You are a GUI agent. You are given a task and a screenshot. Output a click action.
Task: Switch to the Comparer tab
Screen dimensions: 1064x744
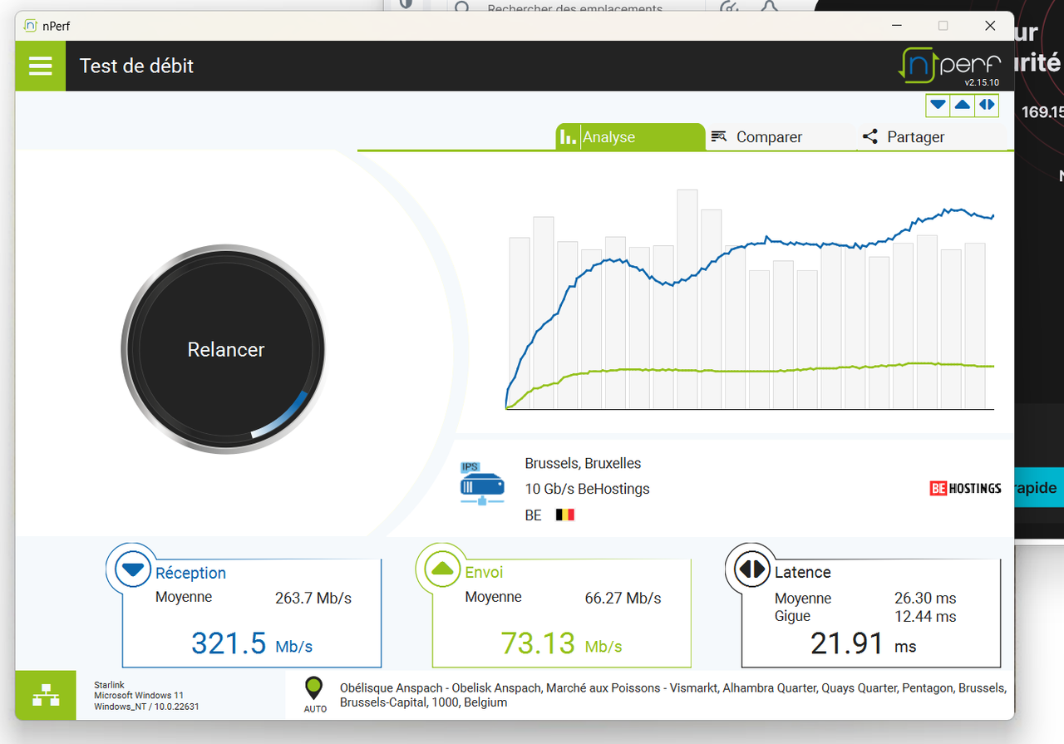[x=781, y=137]
